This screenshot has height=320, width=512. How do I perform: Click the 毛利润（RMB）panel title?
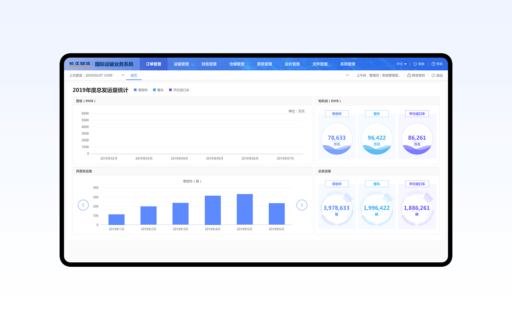coord(330,101)
